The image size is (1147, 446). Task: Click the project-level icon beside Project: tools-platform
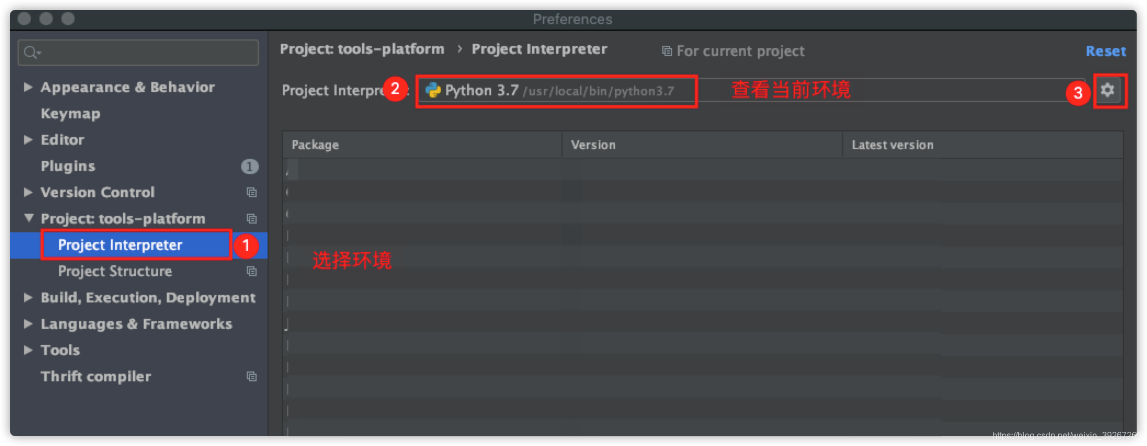pyautogui.click(x=252, y=219)
